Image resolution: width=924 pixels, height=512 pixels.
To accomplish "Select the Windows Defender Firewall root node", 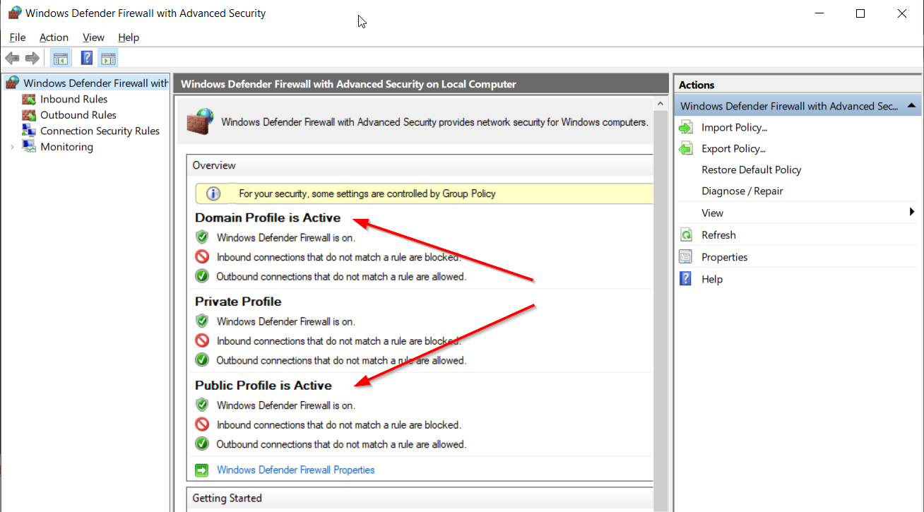I will [96, 83].
